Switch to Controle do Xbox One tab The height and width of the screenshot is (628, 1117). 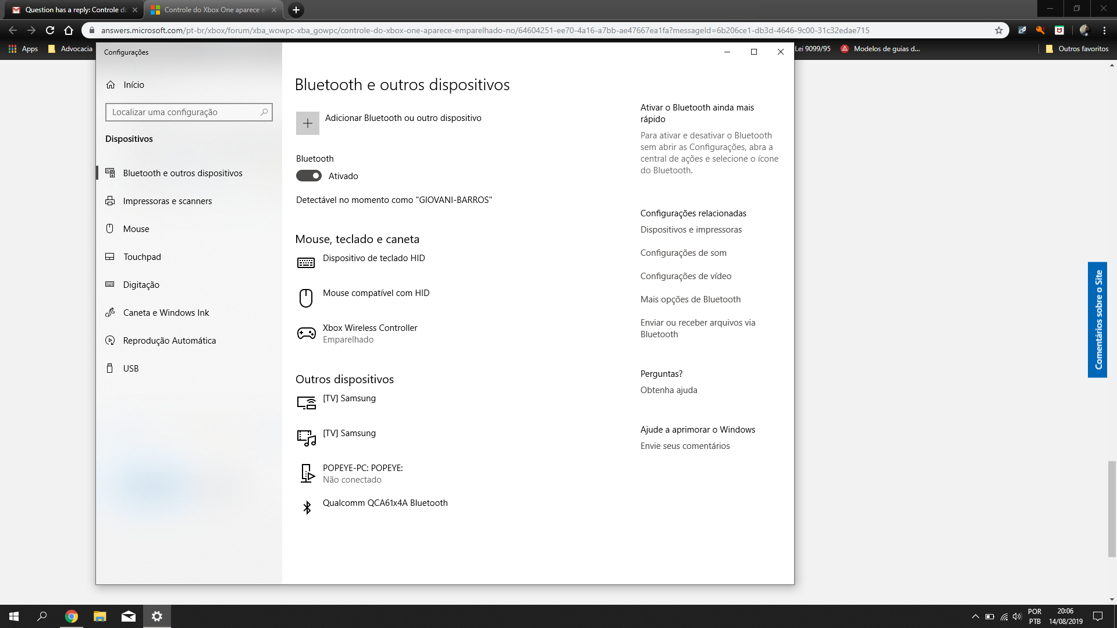214,10
